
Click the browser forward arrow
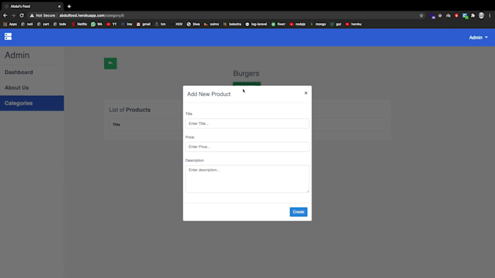(13, 15)
